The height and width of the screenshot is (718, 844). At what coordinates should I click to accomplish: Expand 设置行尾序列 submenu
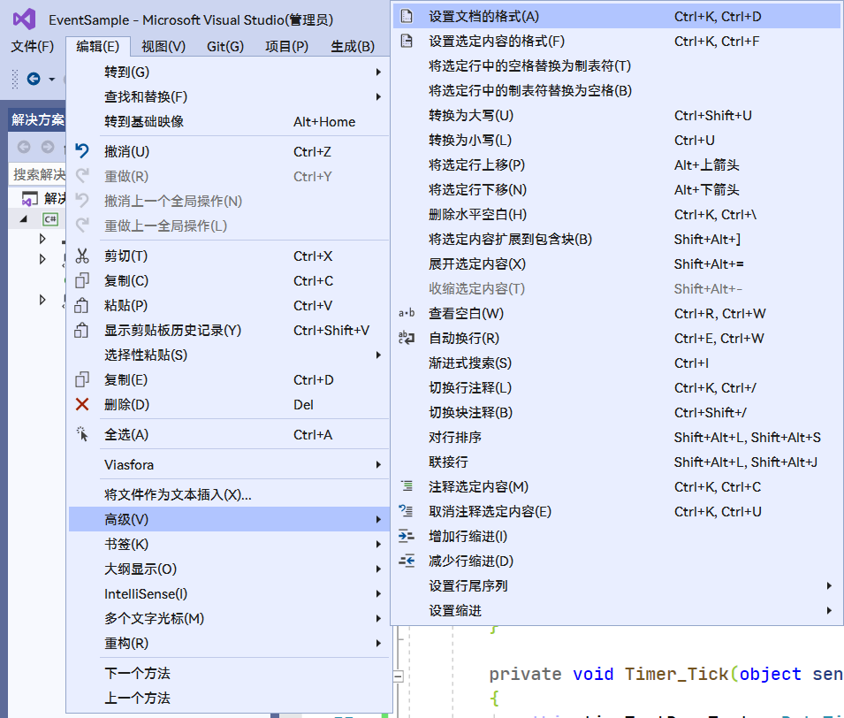pos(616,585)
